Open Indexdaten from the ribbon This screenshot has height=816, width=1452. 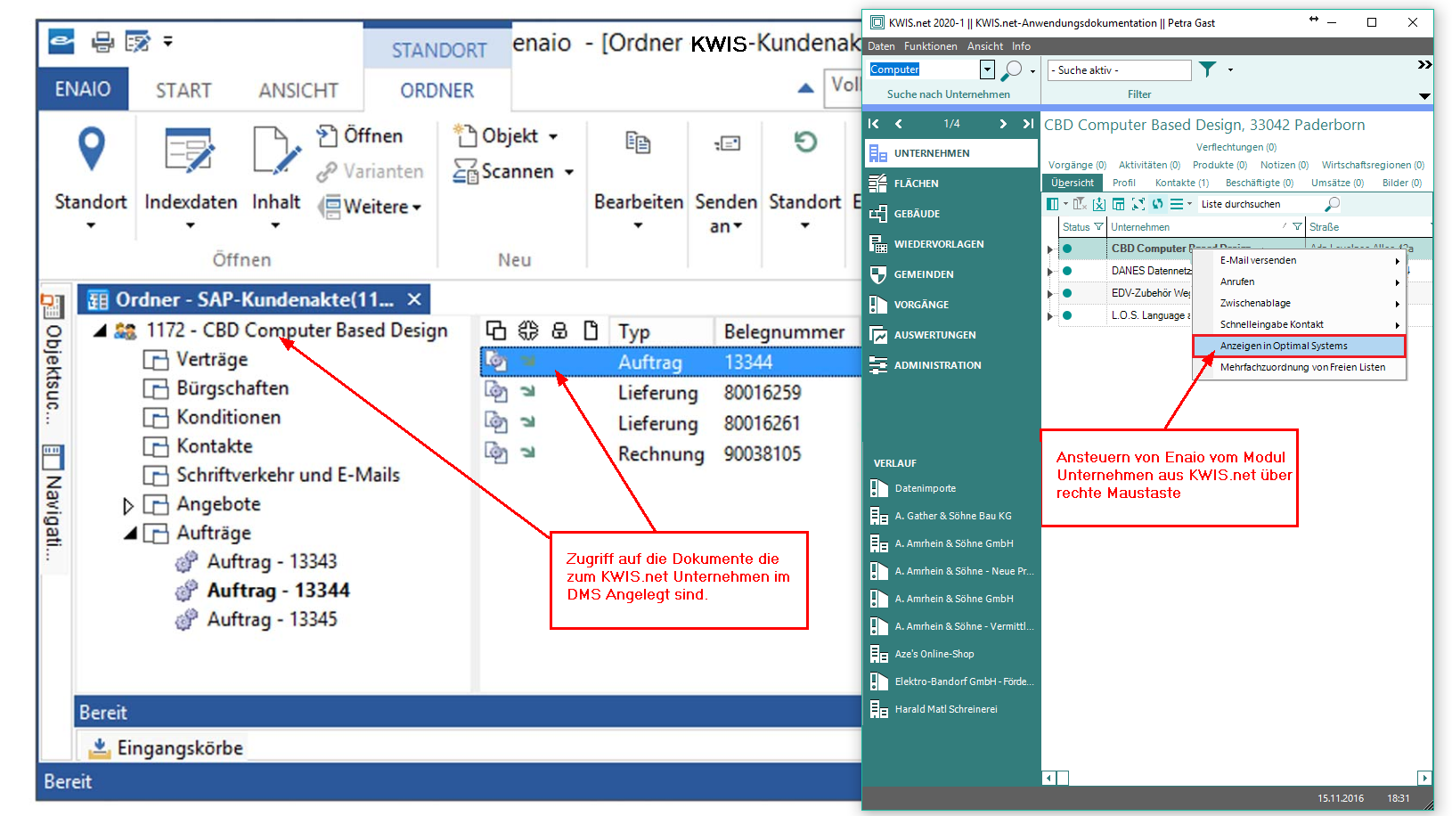[190, 150]
